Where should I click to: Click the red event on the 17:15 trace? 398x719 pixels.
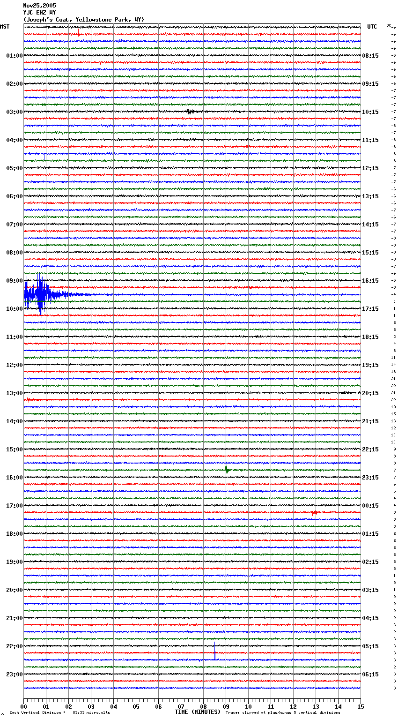315,513
